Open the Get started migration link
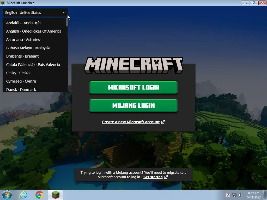267x200 pixels. pyautogui.click(x=153, y=177)
